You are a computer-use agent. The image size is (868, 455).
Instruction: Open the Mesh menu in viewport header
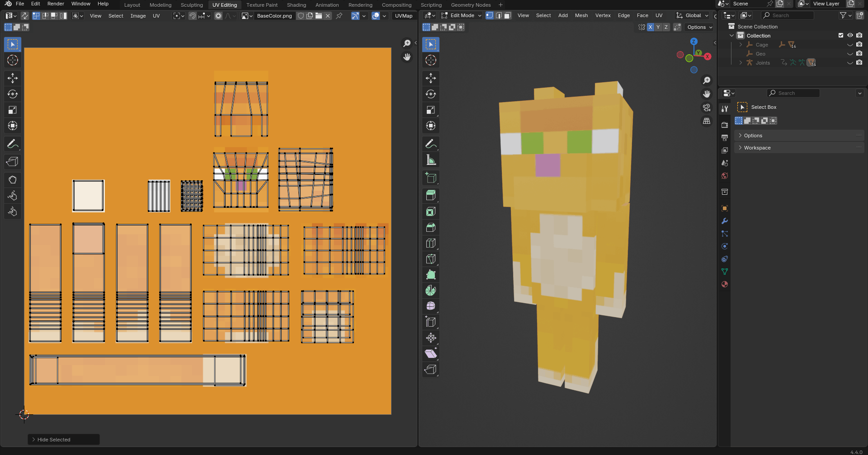pos(581,15)
